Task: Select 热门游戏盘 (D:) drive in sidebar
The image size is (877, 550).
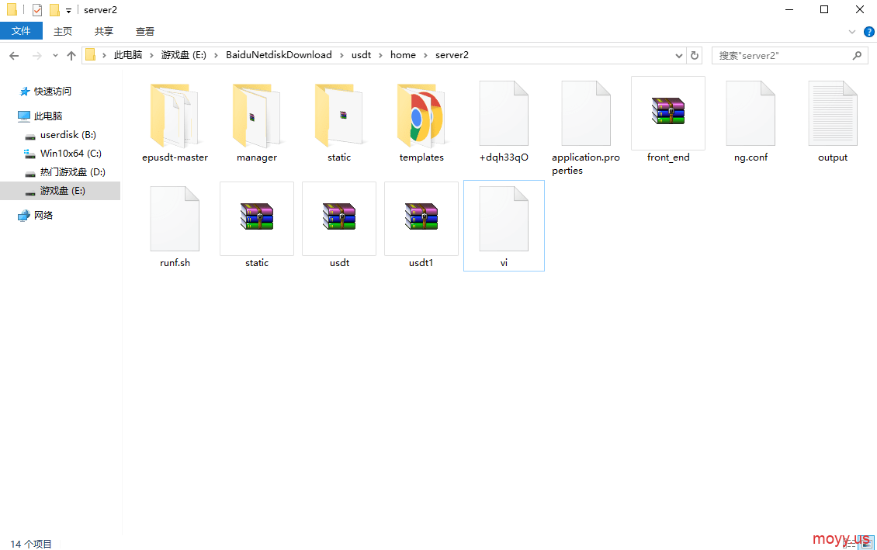Action: [x=72, y=172]
